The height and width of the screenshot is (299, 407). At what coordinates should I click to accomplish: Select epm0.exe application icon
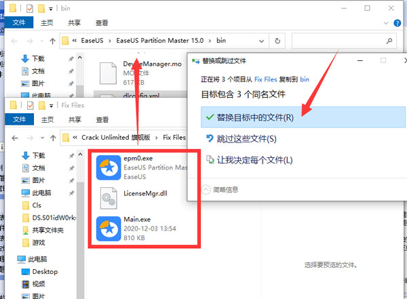pyautogui.click(x=109, y=167)
